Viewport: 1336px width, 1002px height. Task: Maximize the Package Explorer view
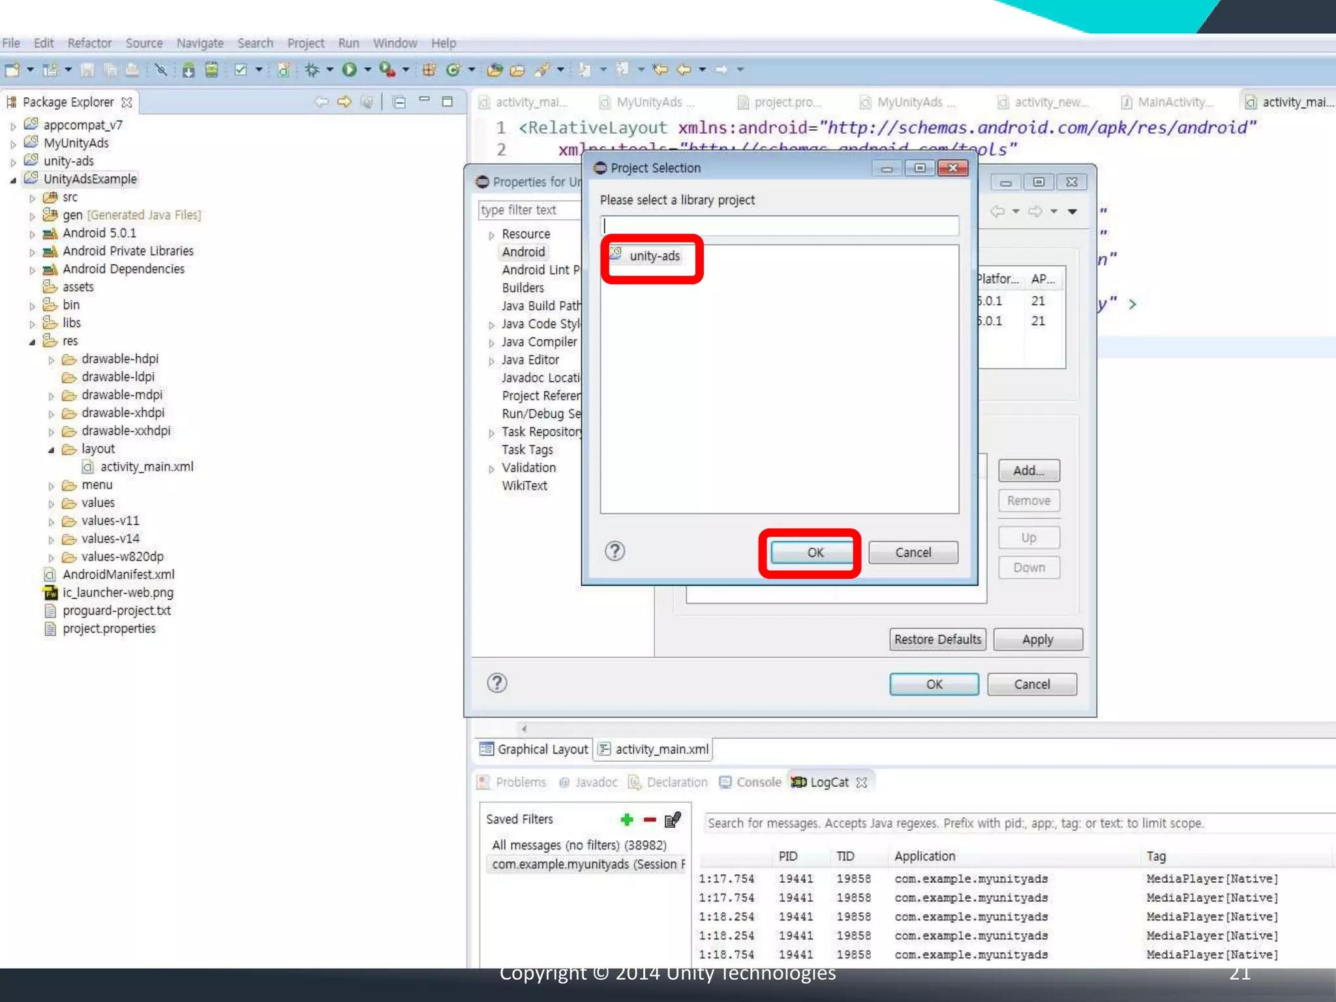point(448,101)
